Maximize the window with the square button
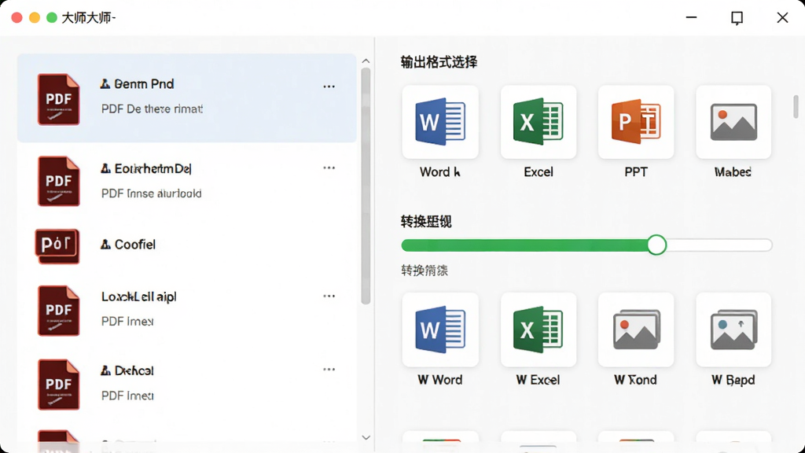 coord(737,18)
